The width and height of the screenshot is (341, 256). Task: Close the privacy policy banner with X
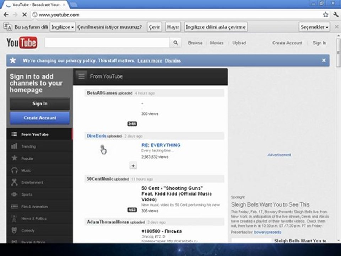[x=324, y=60]
